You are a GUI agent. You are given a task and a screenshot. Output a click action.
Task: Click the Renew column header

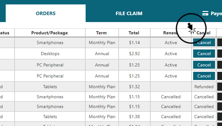coord(170,33)
